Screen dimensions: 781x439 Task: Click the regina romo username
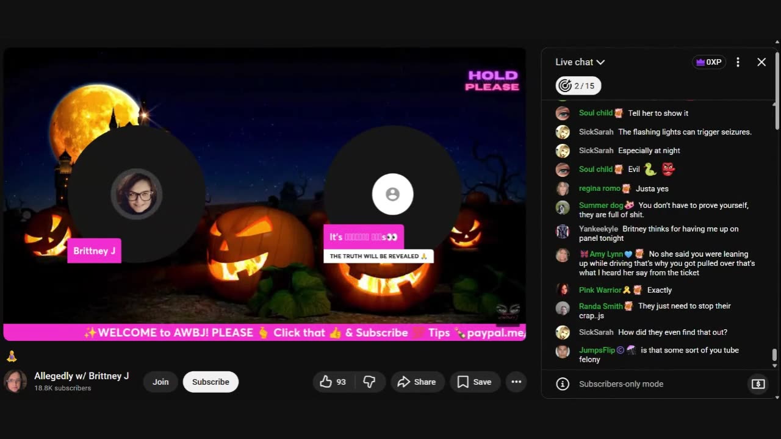tap(600, 189)
